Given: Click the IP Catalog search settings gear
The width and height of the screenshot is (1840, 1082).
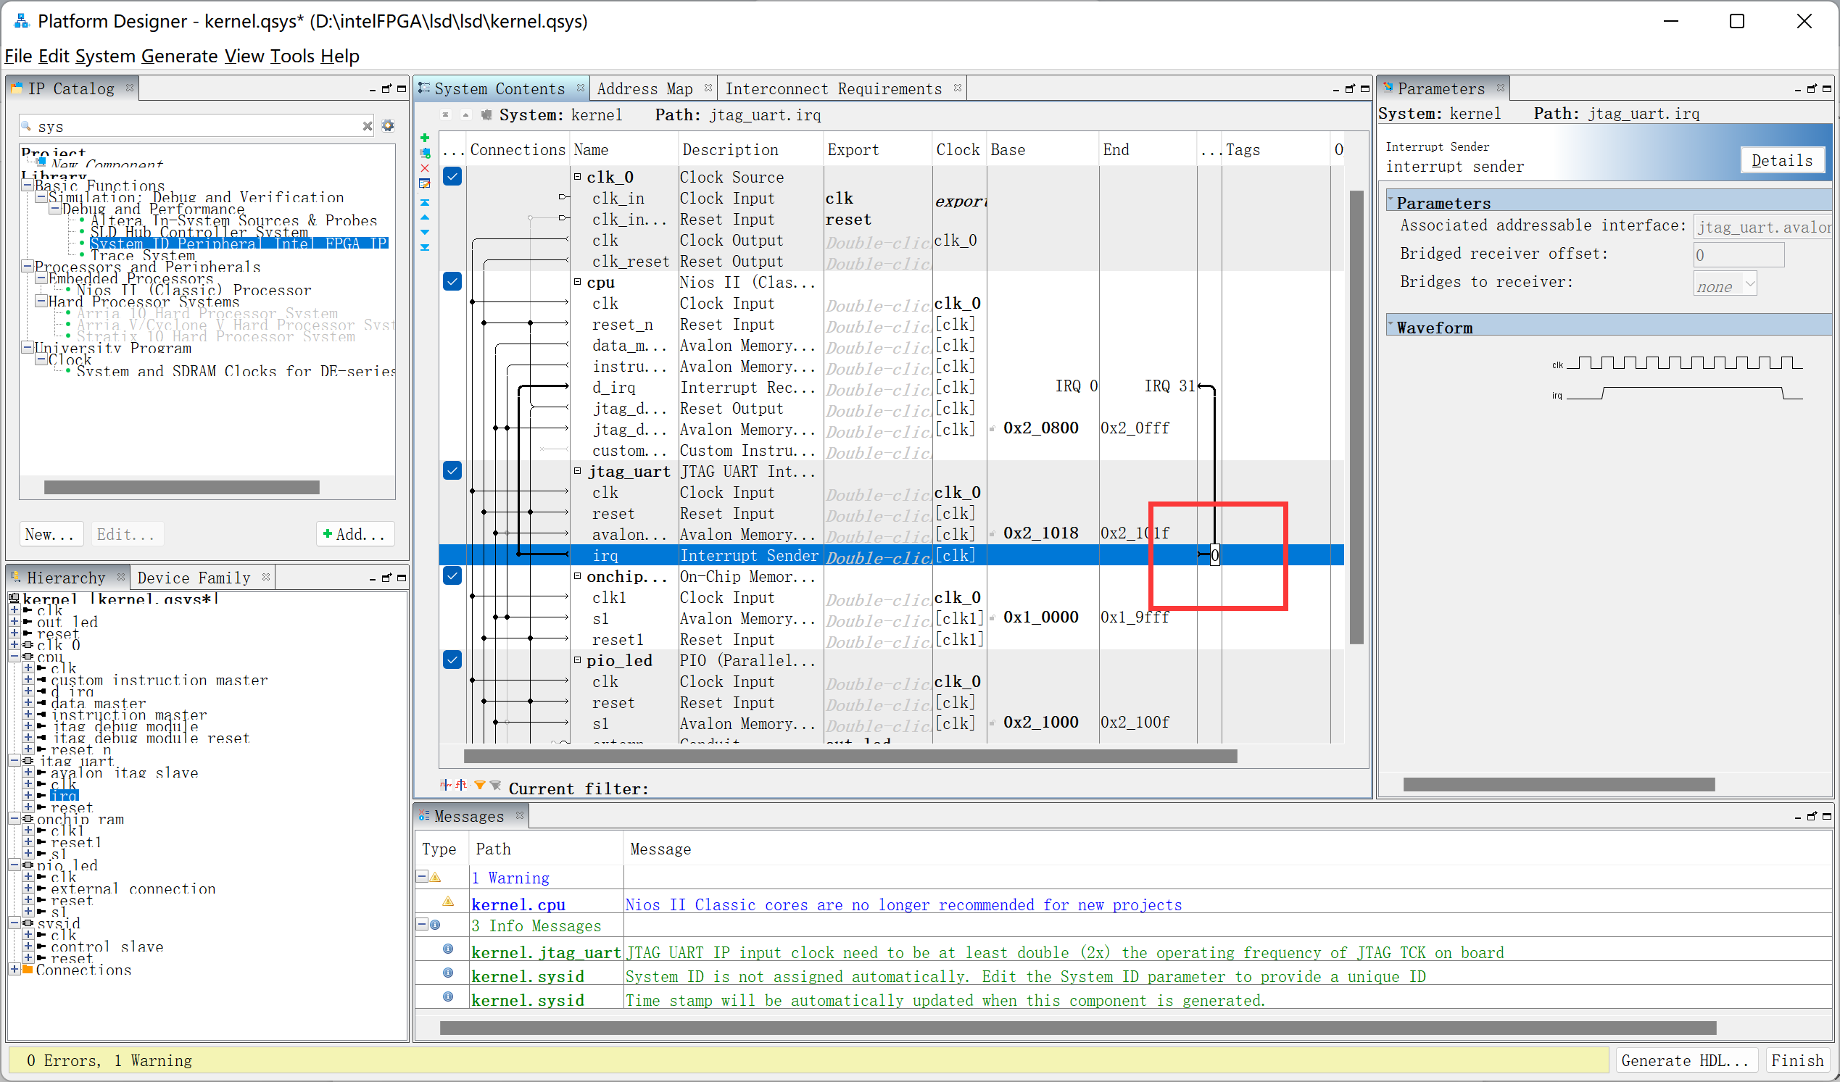Looking at the screenshot, I should pos(389,126).
